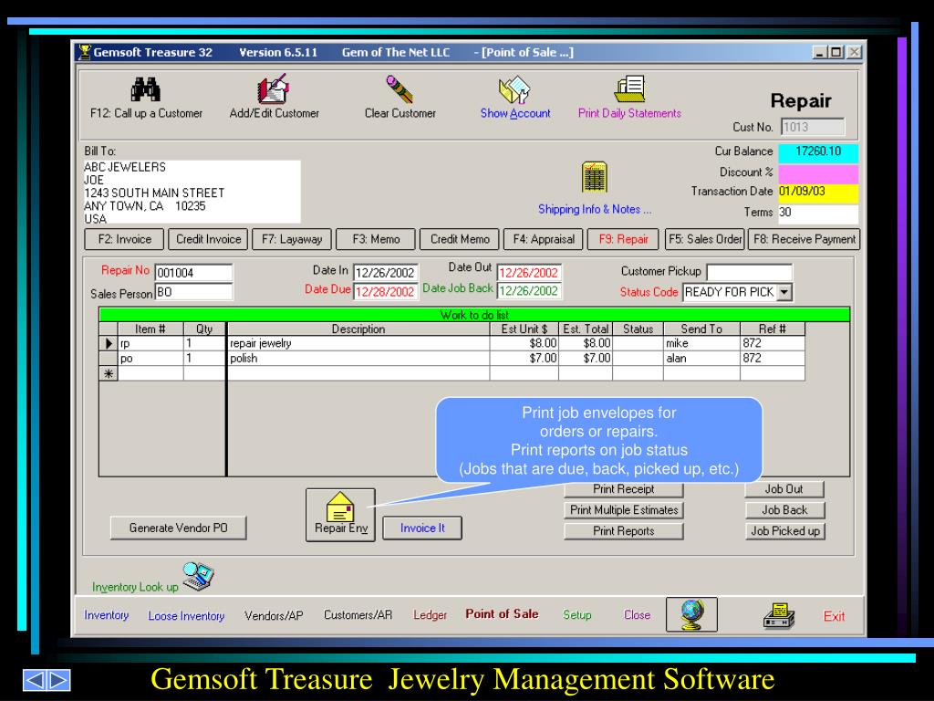934x701 pixels.
Task: Go to previous slide arrow
Action: click(x=35, y=680)
